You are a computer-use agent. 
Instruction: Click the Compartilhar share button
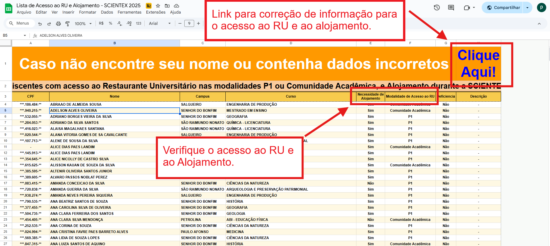503,8
